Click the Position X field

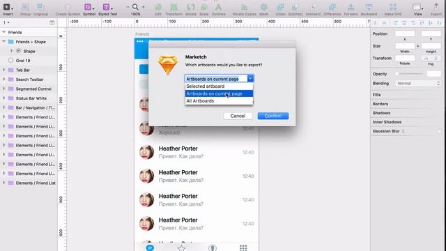[405, 33]
